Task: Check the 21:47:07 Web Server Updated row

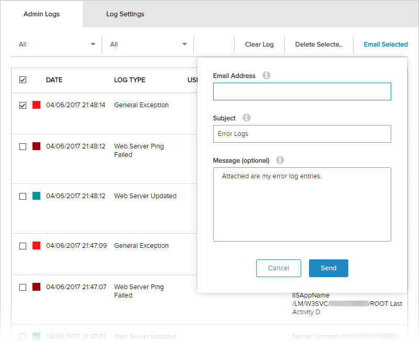Action: tap(23, 337)
